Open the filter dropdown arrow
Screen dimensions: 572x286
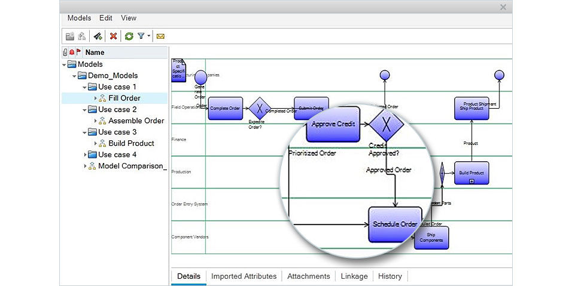point(148,36)
